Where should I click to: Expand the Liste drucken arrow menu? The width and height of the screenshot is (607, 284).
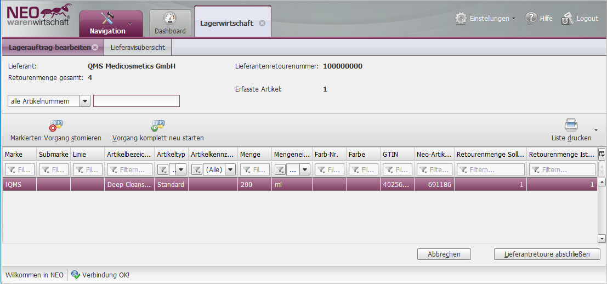point(596,129)
